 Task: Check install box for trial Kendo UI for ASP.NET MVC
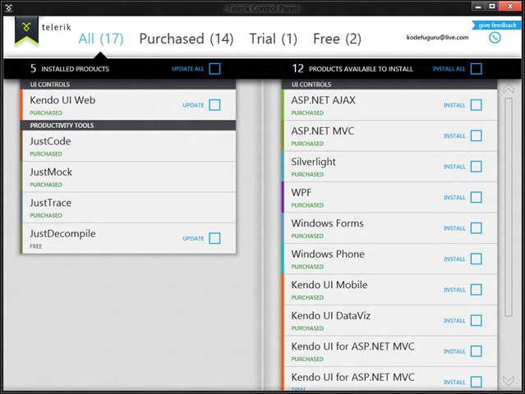click(477, 382)
